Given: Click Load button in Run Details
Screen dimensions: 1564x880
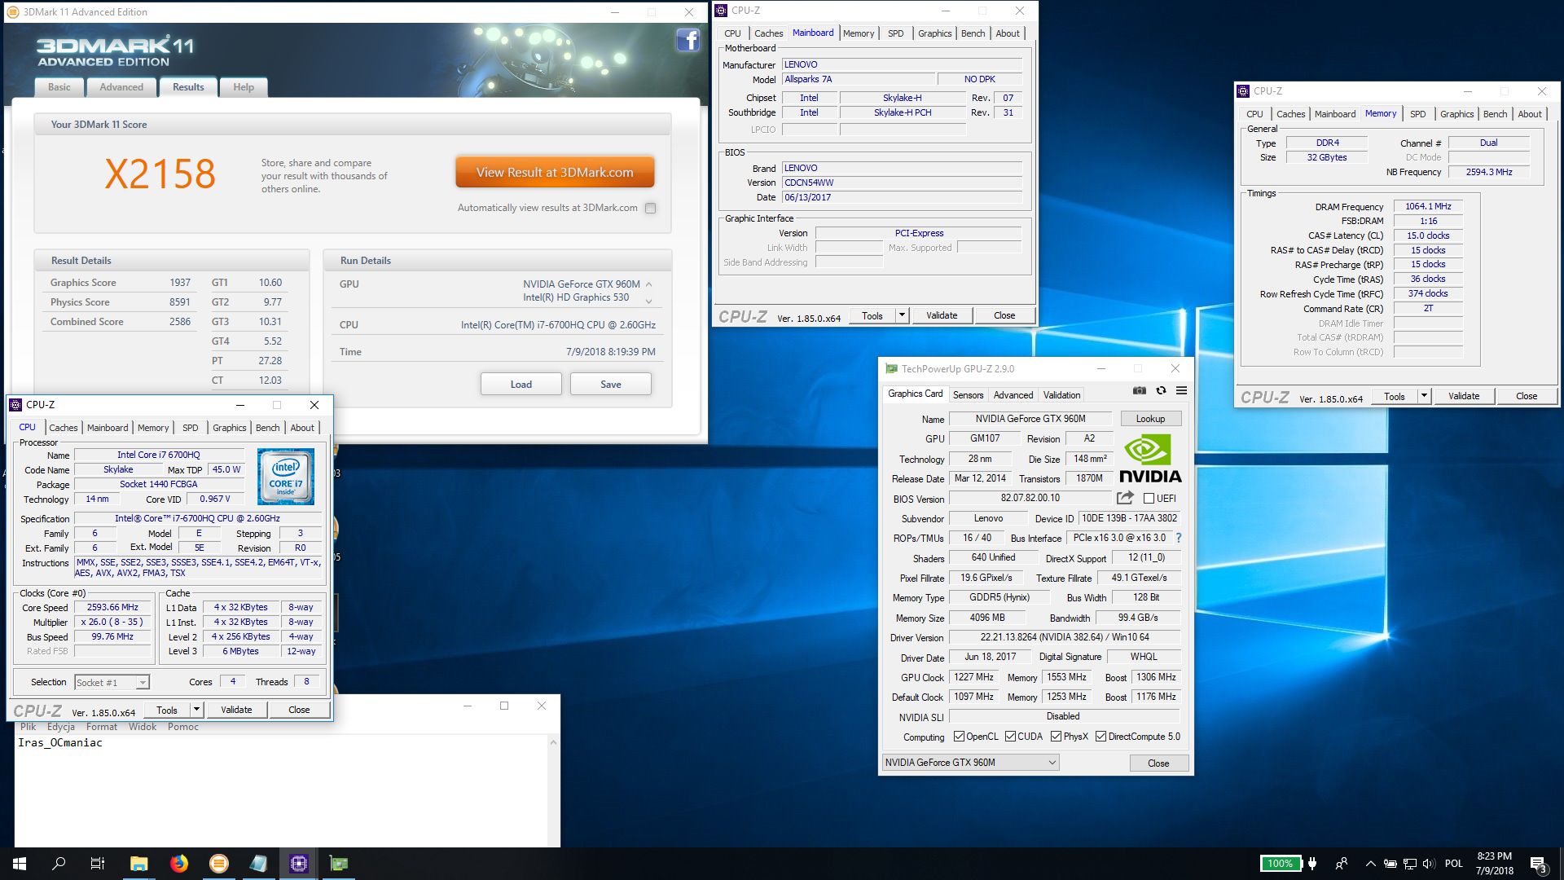Looking at the screenshot, I should (521, 385).
